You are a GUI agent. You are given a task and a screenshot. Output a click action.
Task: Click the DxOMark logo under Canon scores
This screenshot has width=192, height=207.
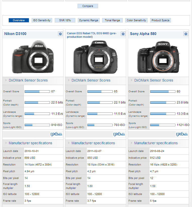coord(119,134)
